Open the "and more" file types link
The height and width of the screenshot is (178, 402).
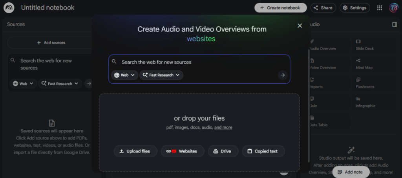tap(223, 127)
